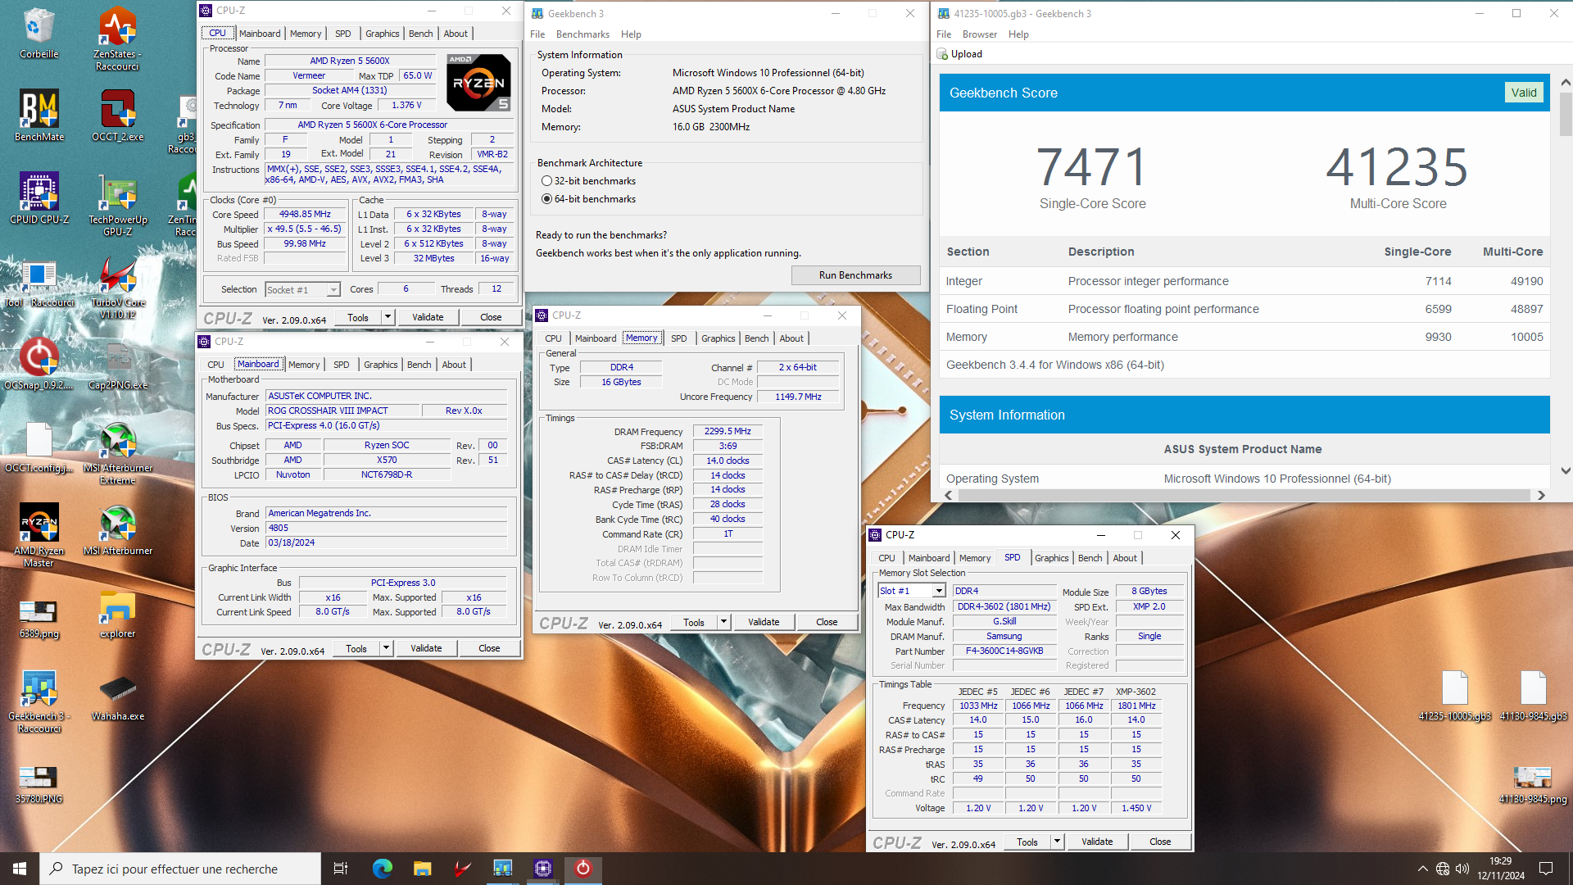Open Help menu in Geekbench 3 window
The height and width of the screenshot is (885, 1573).
631,34
